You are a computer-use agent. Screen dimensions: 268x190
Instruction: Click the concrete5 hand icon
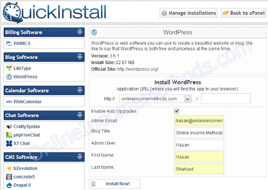point(9,177)
